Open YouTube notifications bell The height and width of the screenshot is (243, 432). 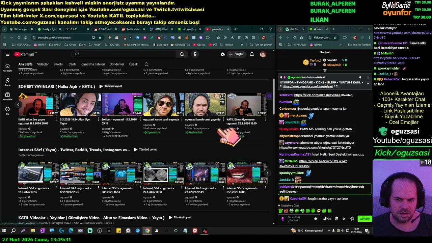click(x=252, y=54)
